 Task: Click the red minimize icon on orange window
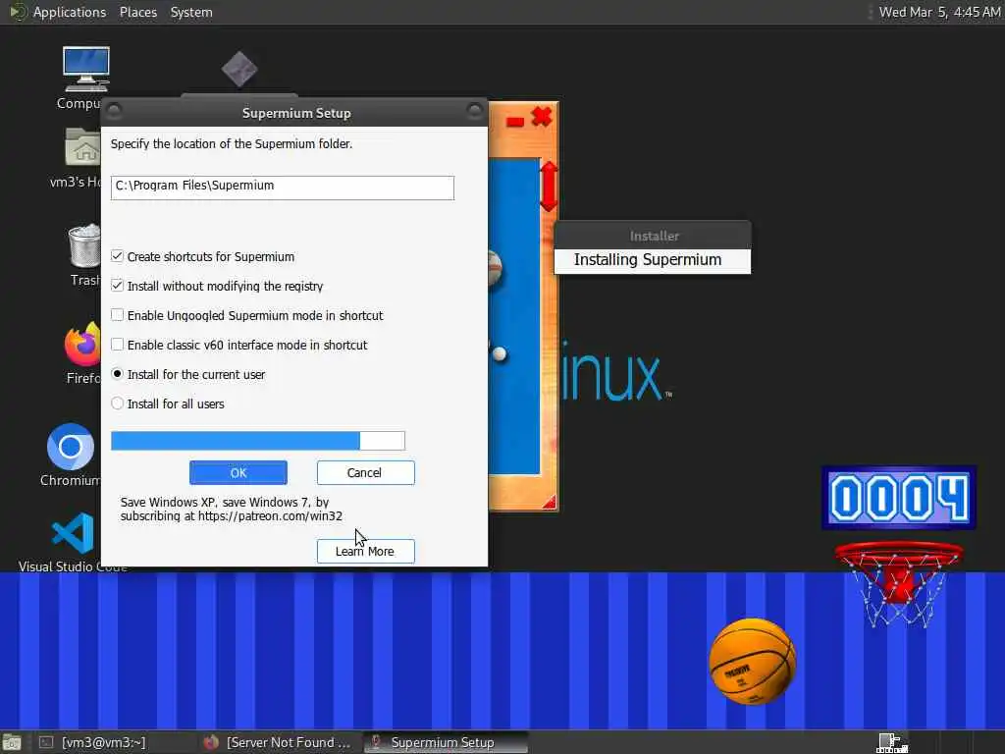(x=514, y=121)
